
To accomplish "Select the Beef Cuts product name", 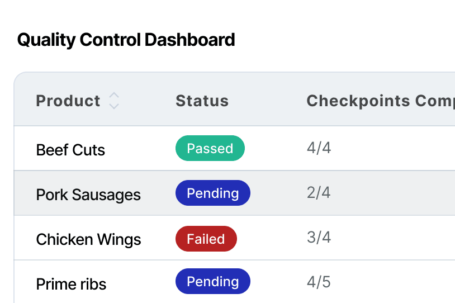I will pyautogui.click(x=70, y=150).
